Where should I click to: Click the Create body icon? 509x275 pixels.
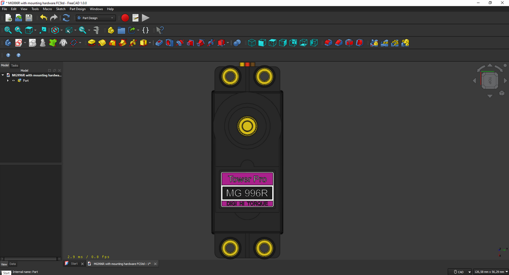pos(8,43)
